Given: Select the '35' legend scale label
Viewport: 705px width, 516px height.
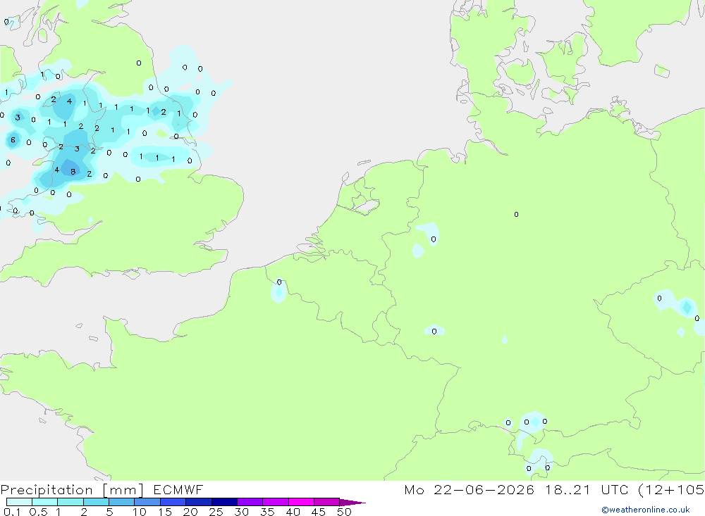Looking at the screenshot, I should (267, 512).
